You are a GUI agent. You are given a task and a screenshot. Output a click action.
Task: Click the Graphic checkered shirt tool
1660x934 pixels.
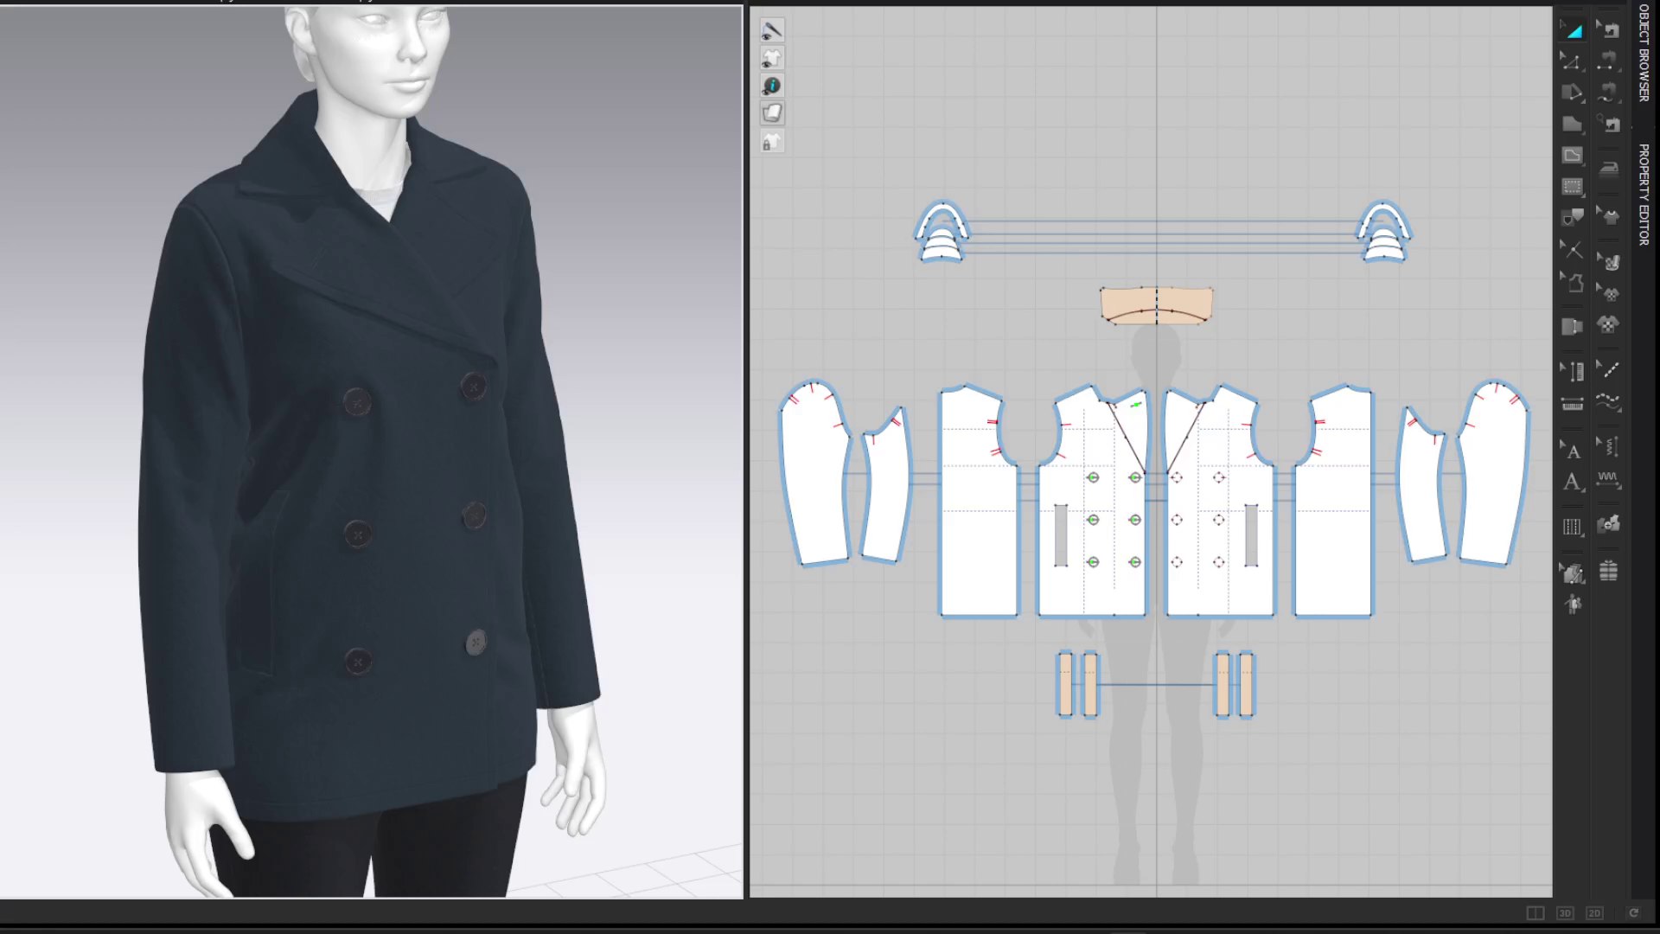tap(1608, 325)
